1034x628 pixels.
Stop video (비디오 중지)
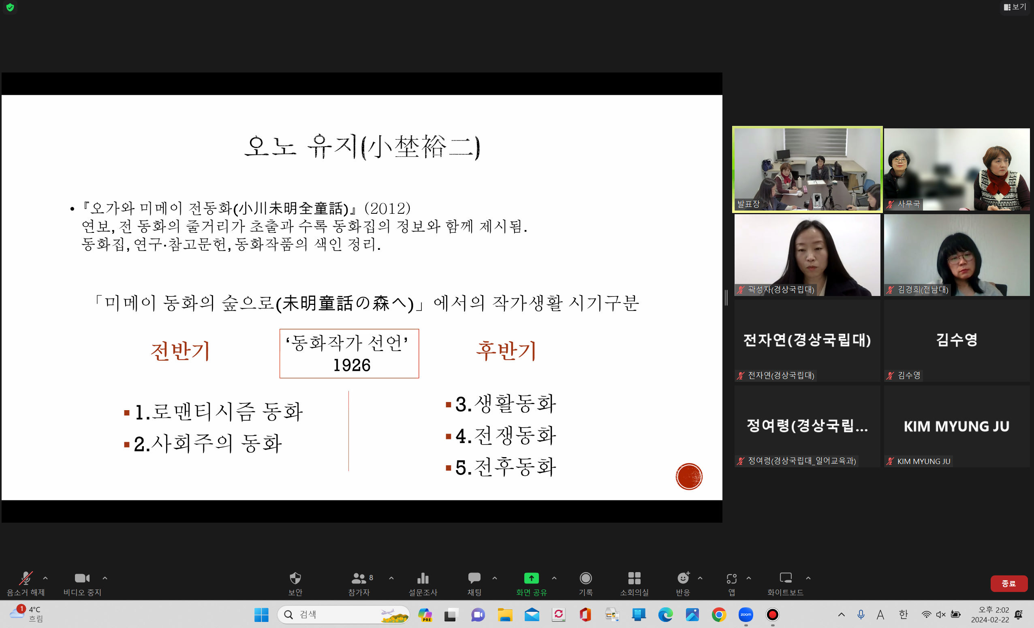[x=82, y=579]
